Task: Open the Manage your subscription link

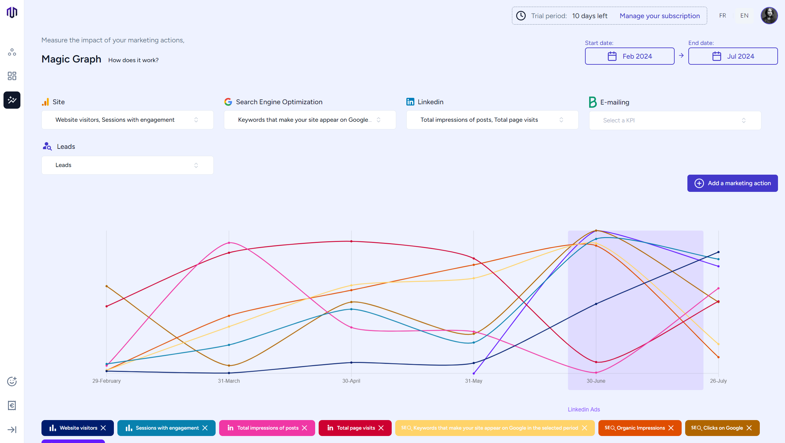Action: point(659,16)
